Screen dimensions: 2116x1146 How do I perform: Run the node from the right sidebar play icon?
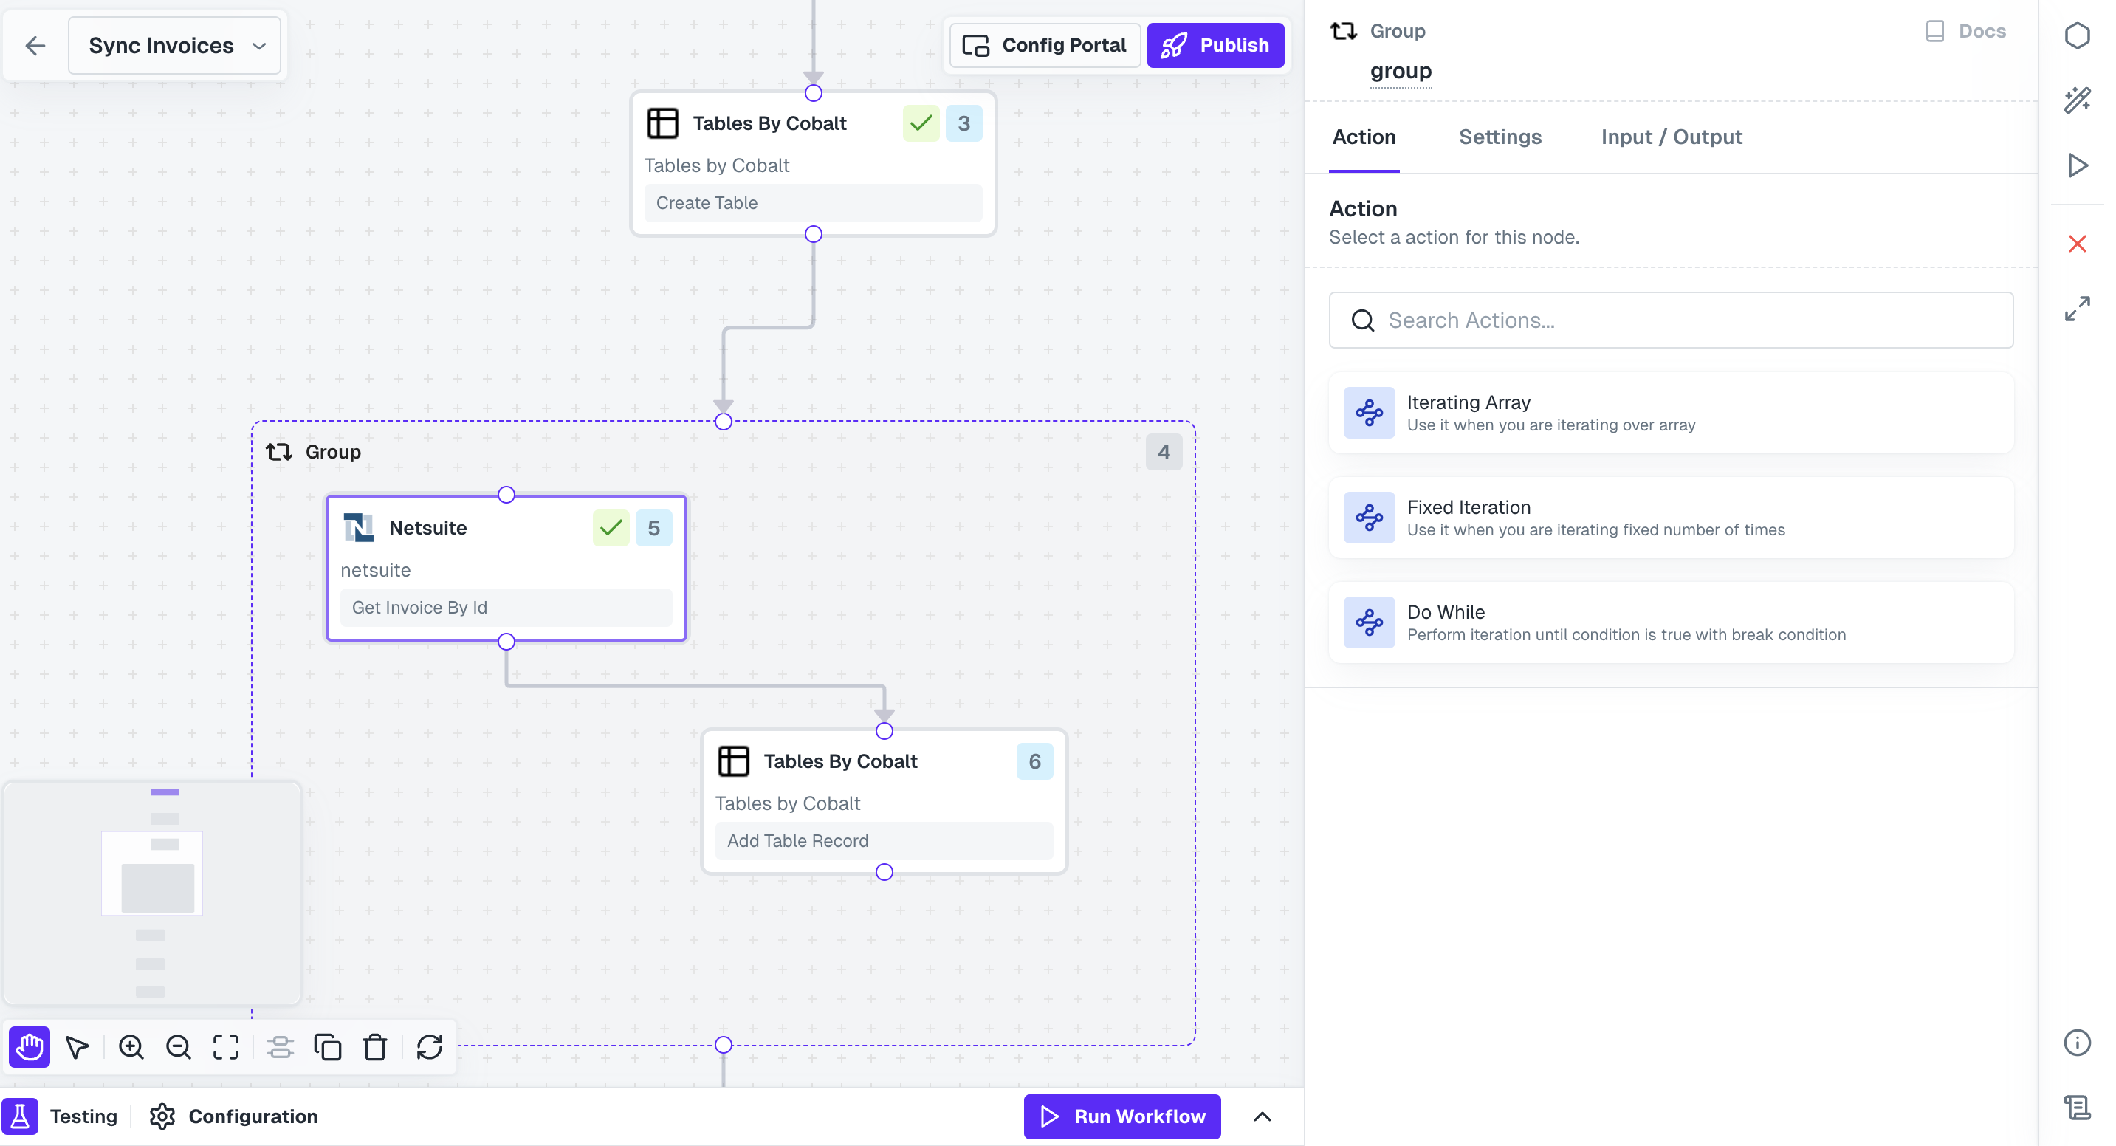[2078, 165]
